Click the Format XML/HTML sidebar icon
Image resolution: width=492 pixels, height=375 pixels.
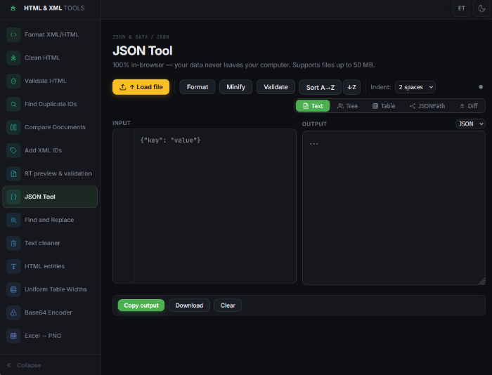tap(13, 34)
